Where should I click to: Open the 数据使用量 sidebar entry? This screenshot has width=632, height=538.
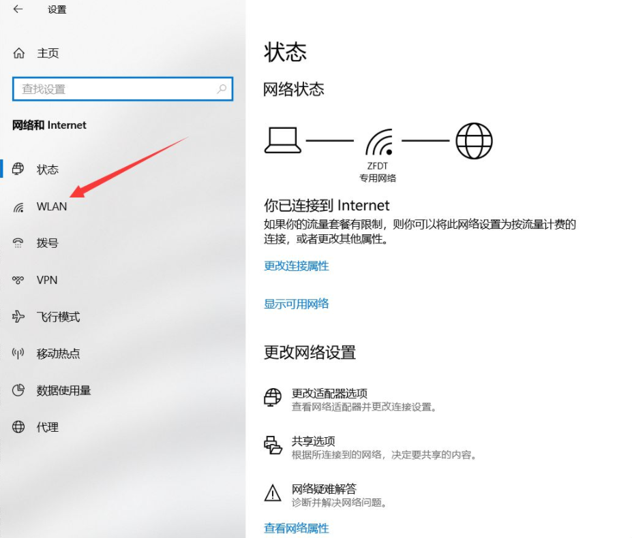pos(63,390)
